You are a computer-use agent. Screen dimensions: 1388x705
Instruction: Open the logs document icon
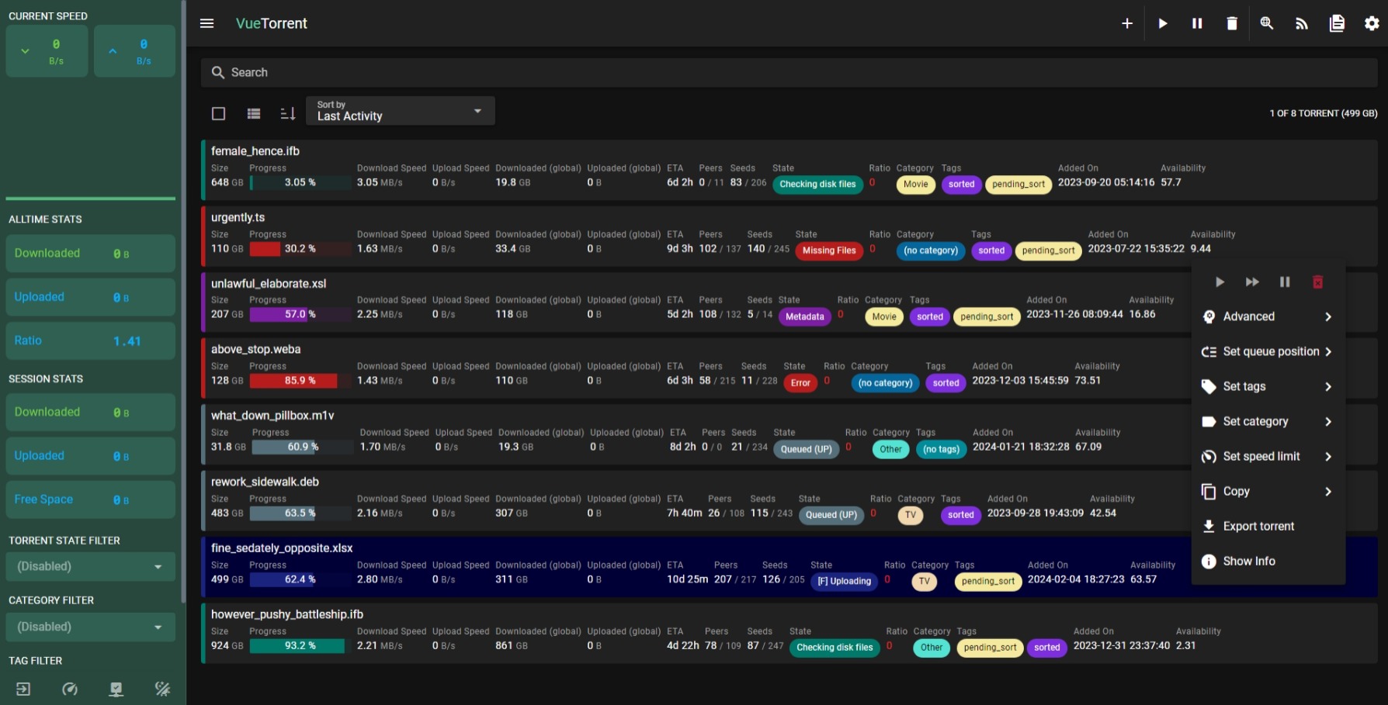(x=1337, y=23)
